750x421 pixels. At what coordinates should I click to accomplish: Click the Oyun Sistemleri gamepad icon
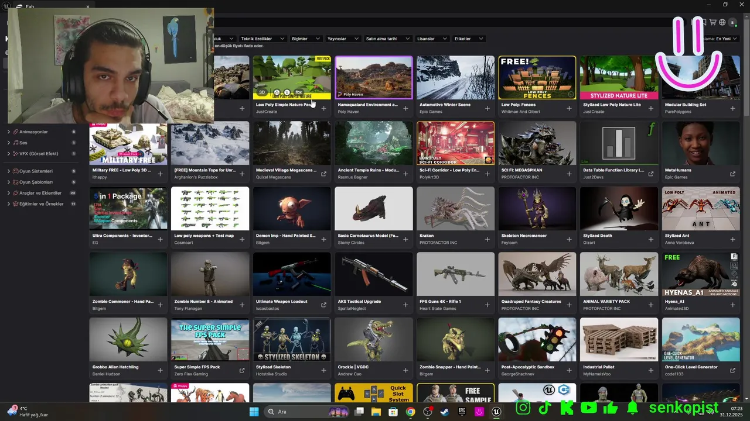[15, 171]
